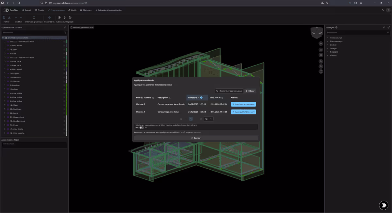Apply Machine 2 scenario now
The height and width of the screenshot is (213, 392).
click(x=243, y=104)
